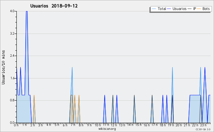Click the '9 h' x-axis label
Viewport: 214px width, 132px height.
pos(89,125)
